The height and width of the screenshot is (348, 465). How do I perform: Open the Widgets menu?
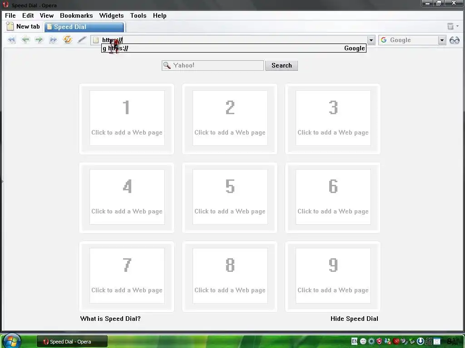pyautogui.click(x=111, y=15)
